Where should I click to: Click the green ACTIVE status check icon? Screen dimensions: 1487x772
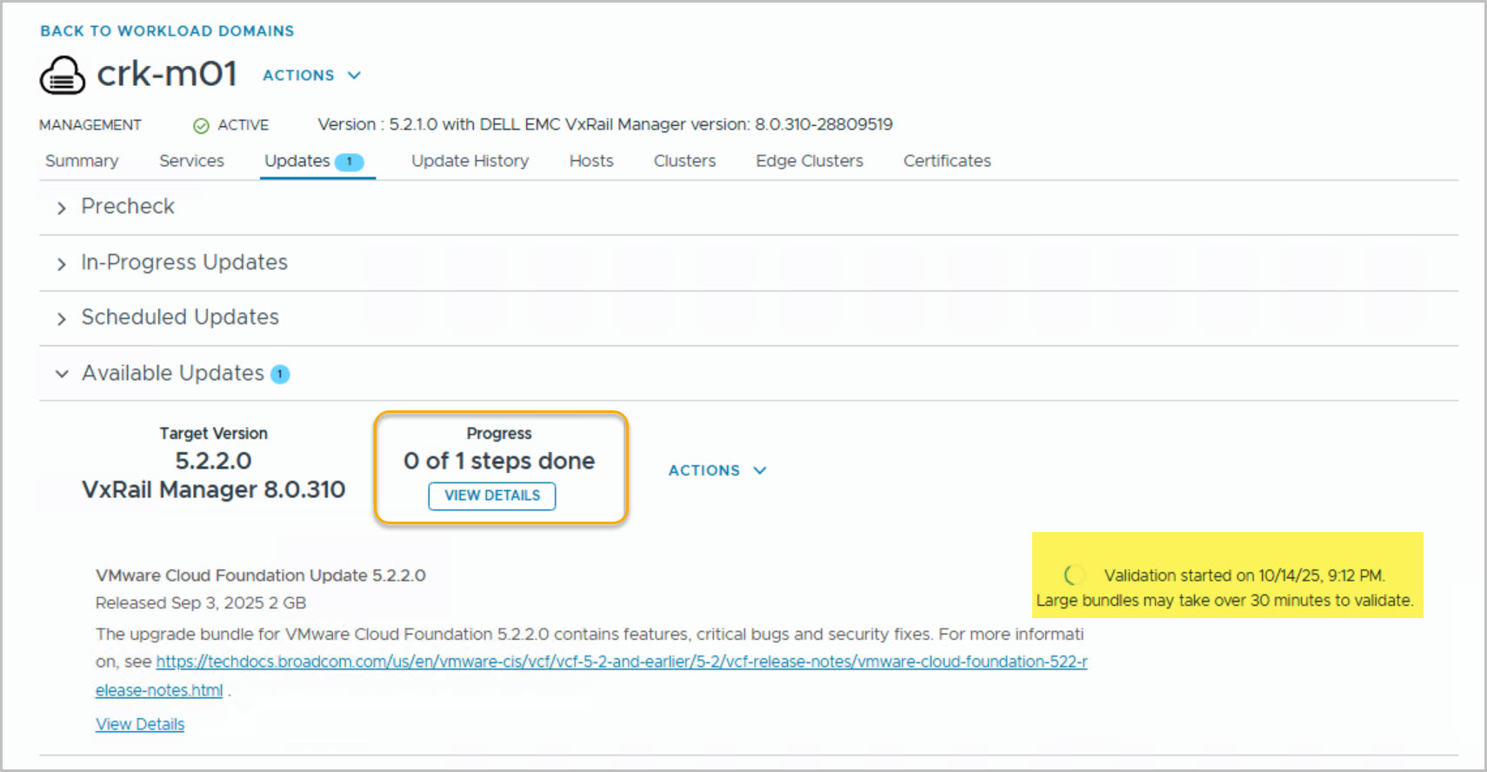(x=201, y=126)
